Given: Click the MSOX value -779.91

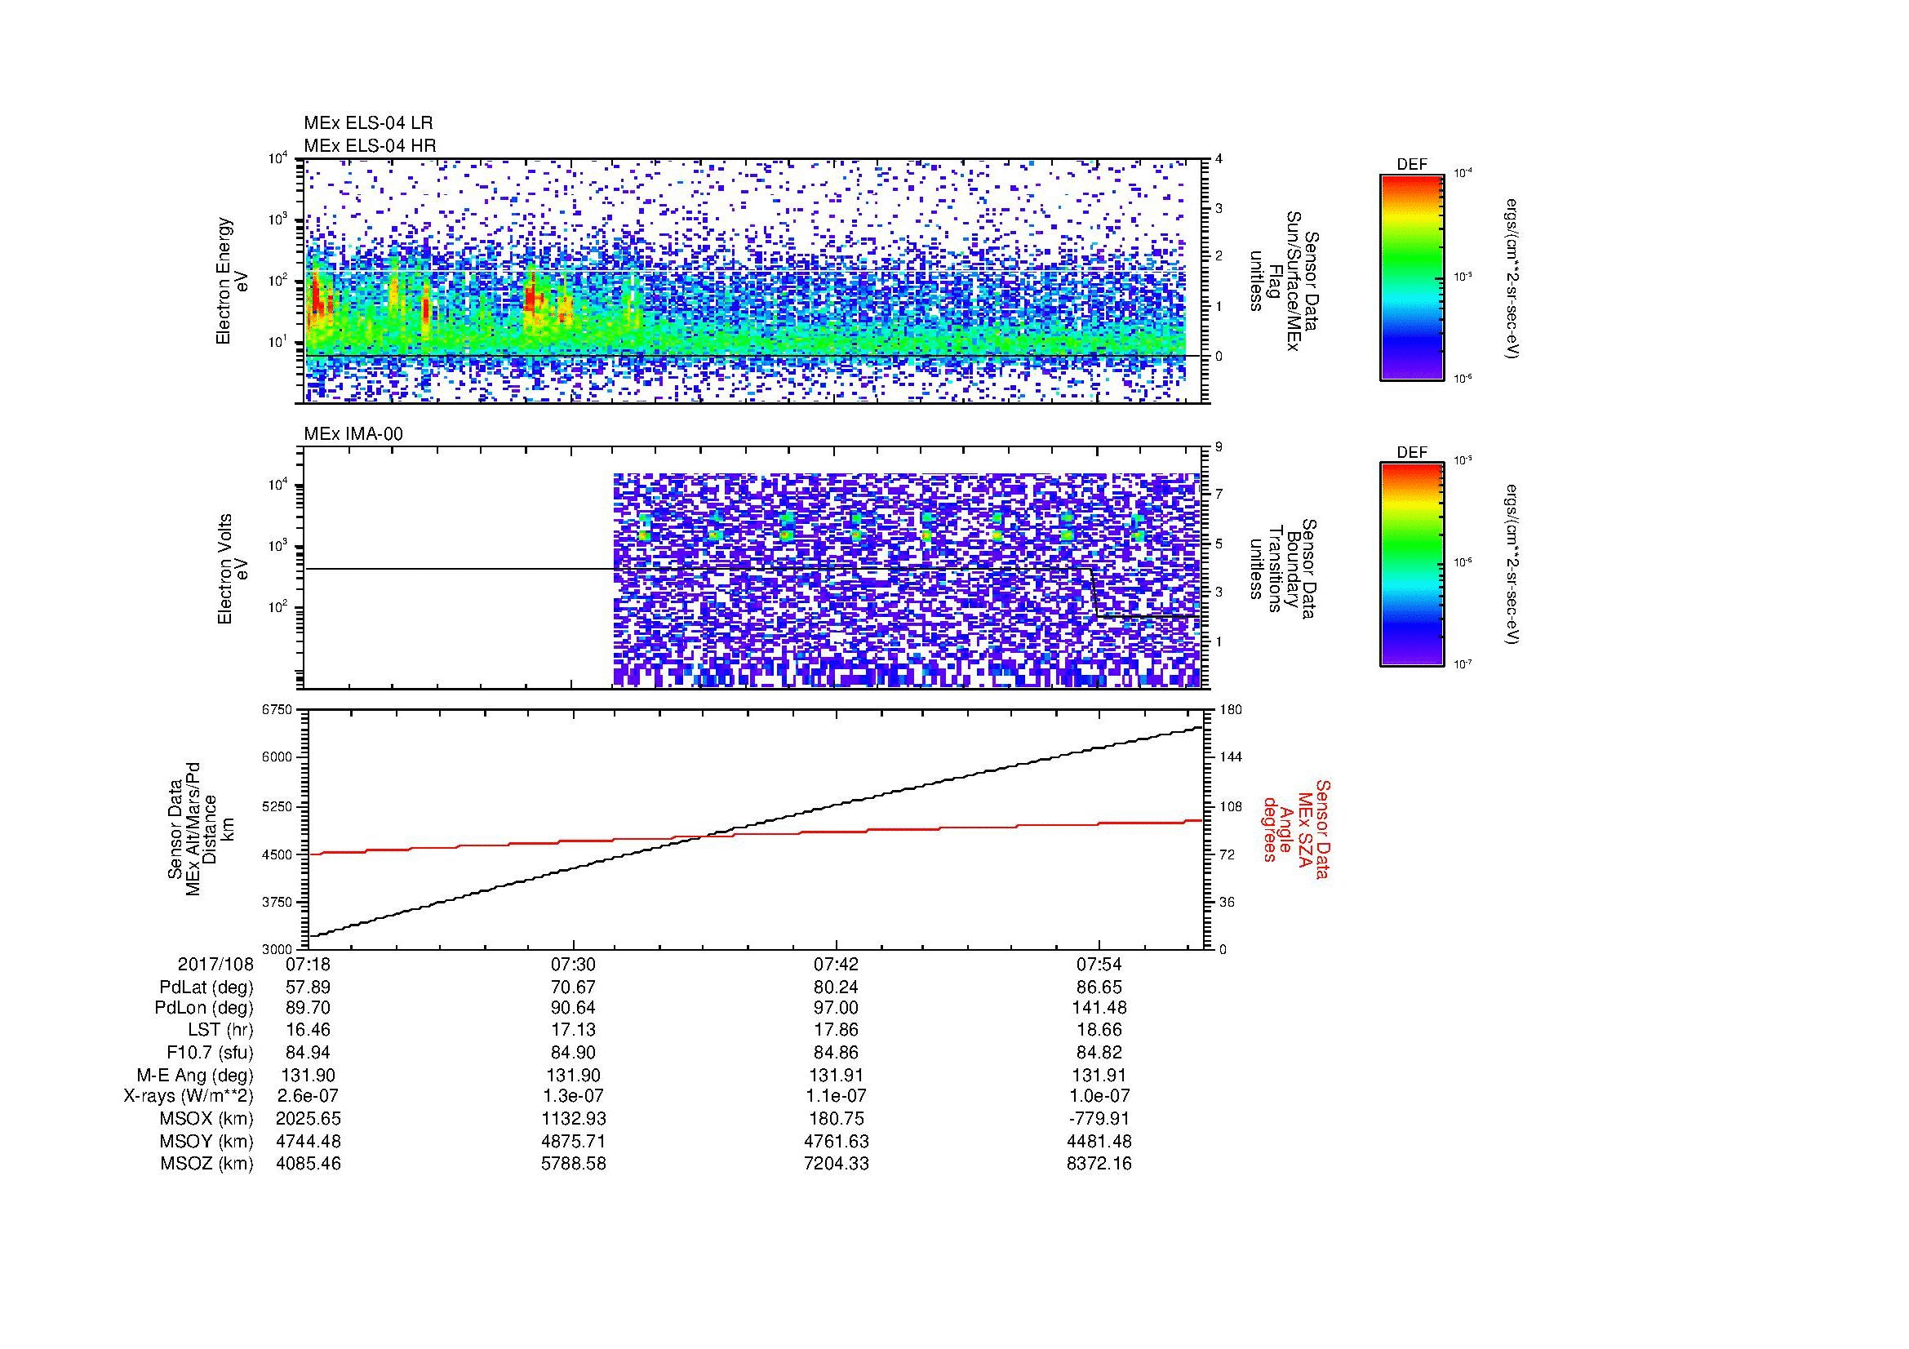Looking at the screenshot, I should pyautogui.click(x=1099, y=1119).
